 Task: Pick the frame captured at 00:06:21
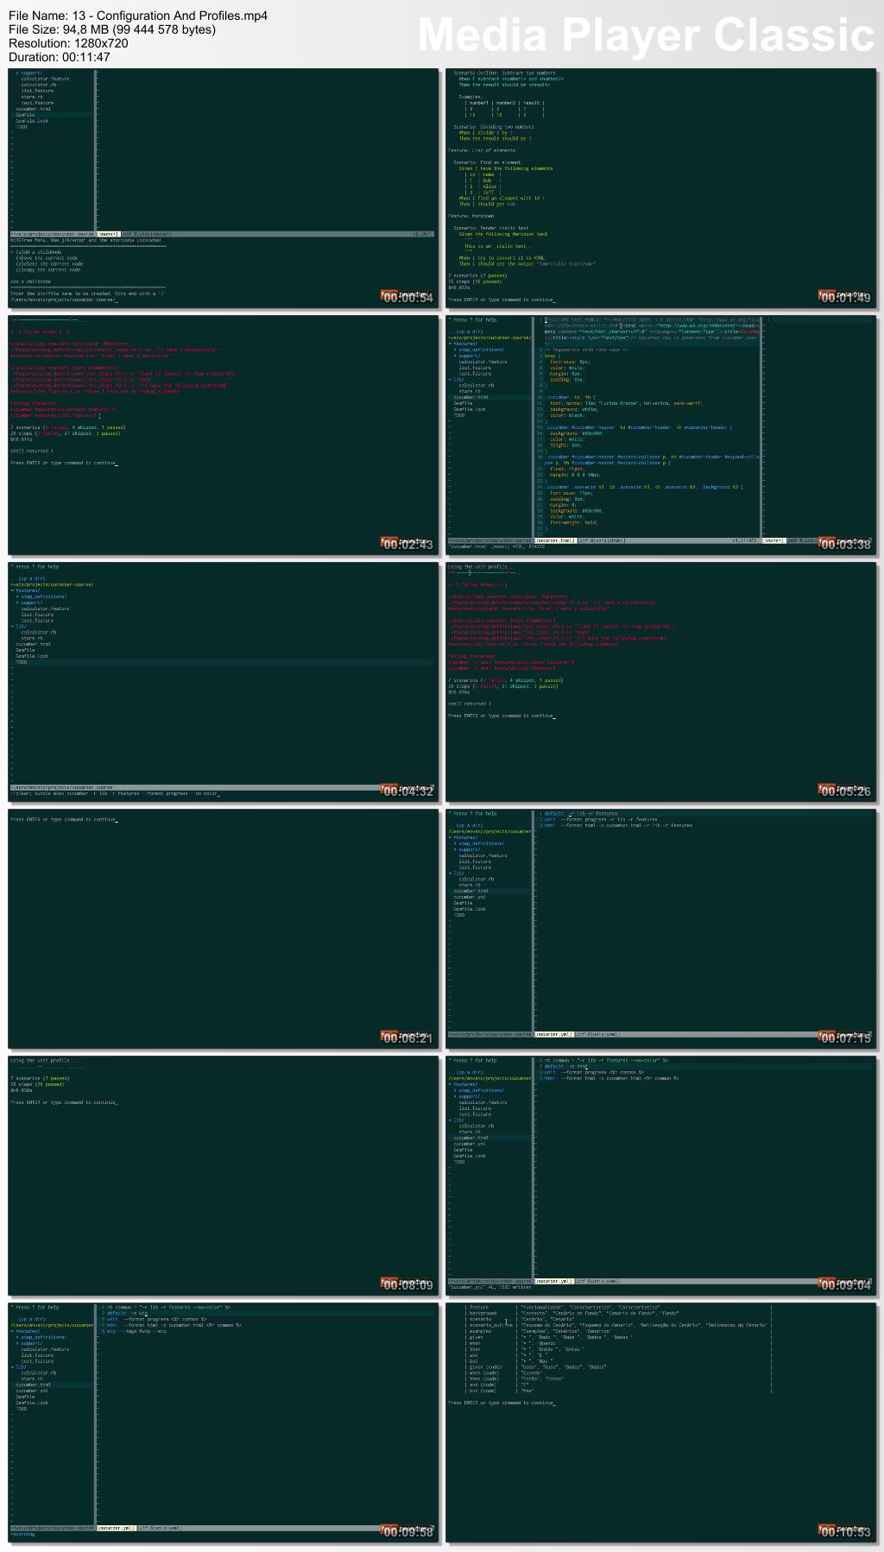tap(224, 927)
